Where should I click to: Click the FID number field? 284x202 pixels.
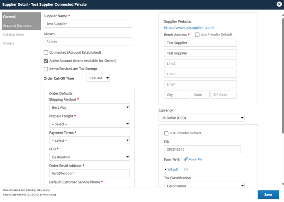[x=202, y=149]
